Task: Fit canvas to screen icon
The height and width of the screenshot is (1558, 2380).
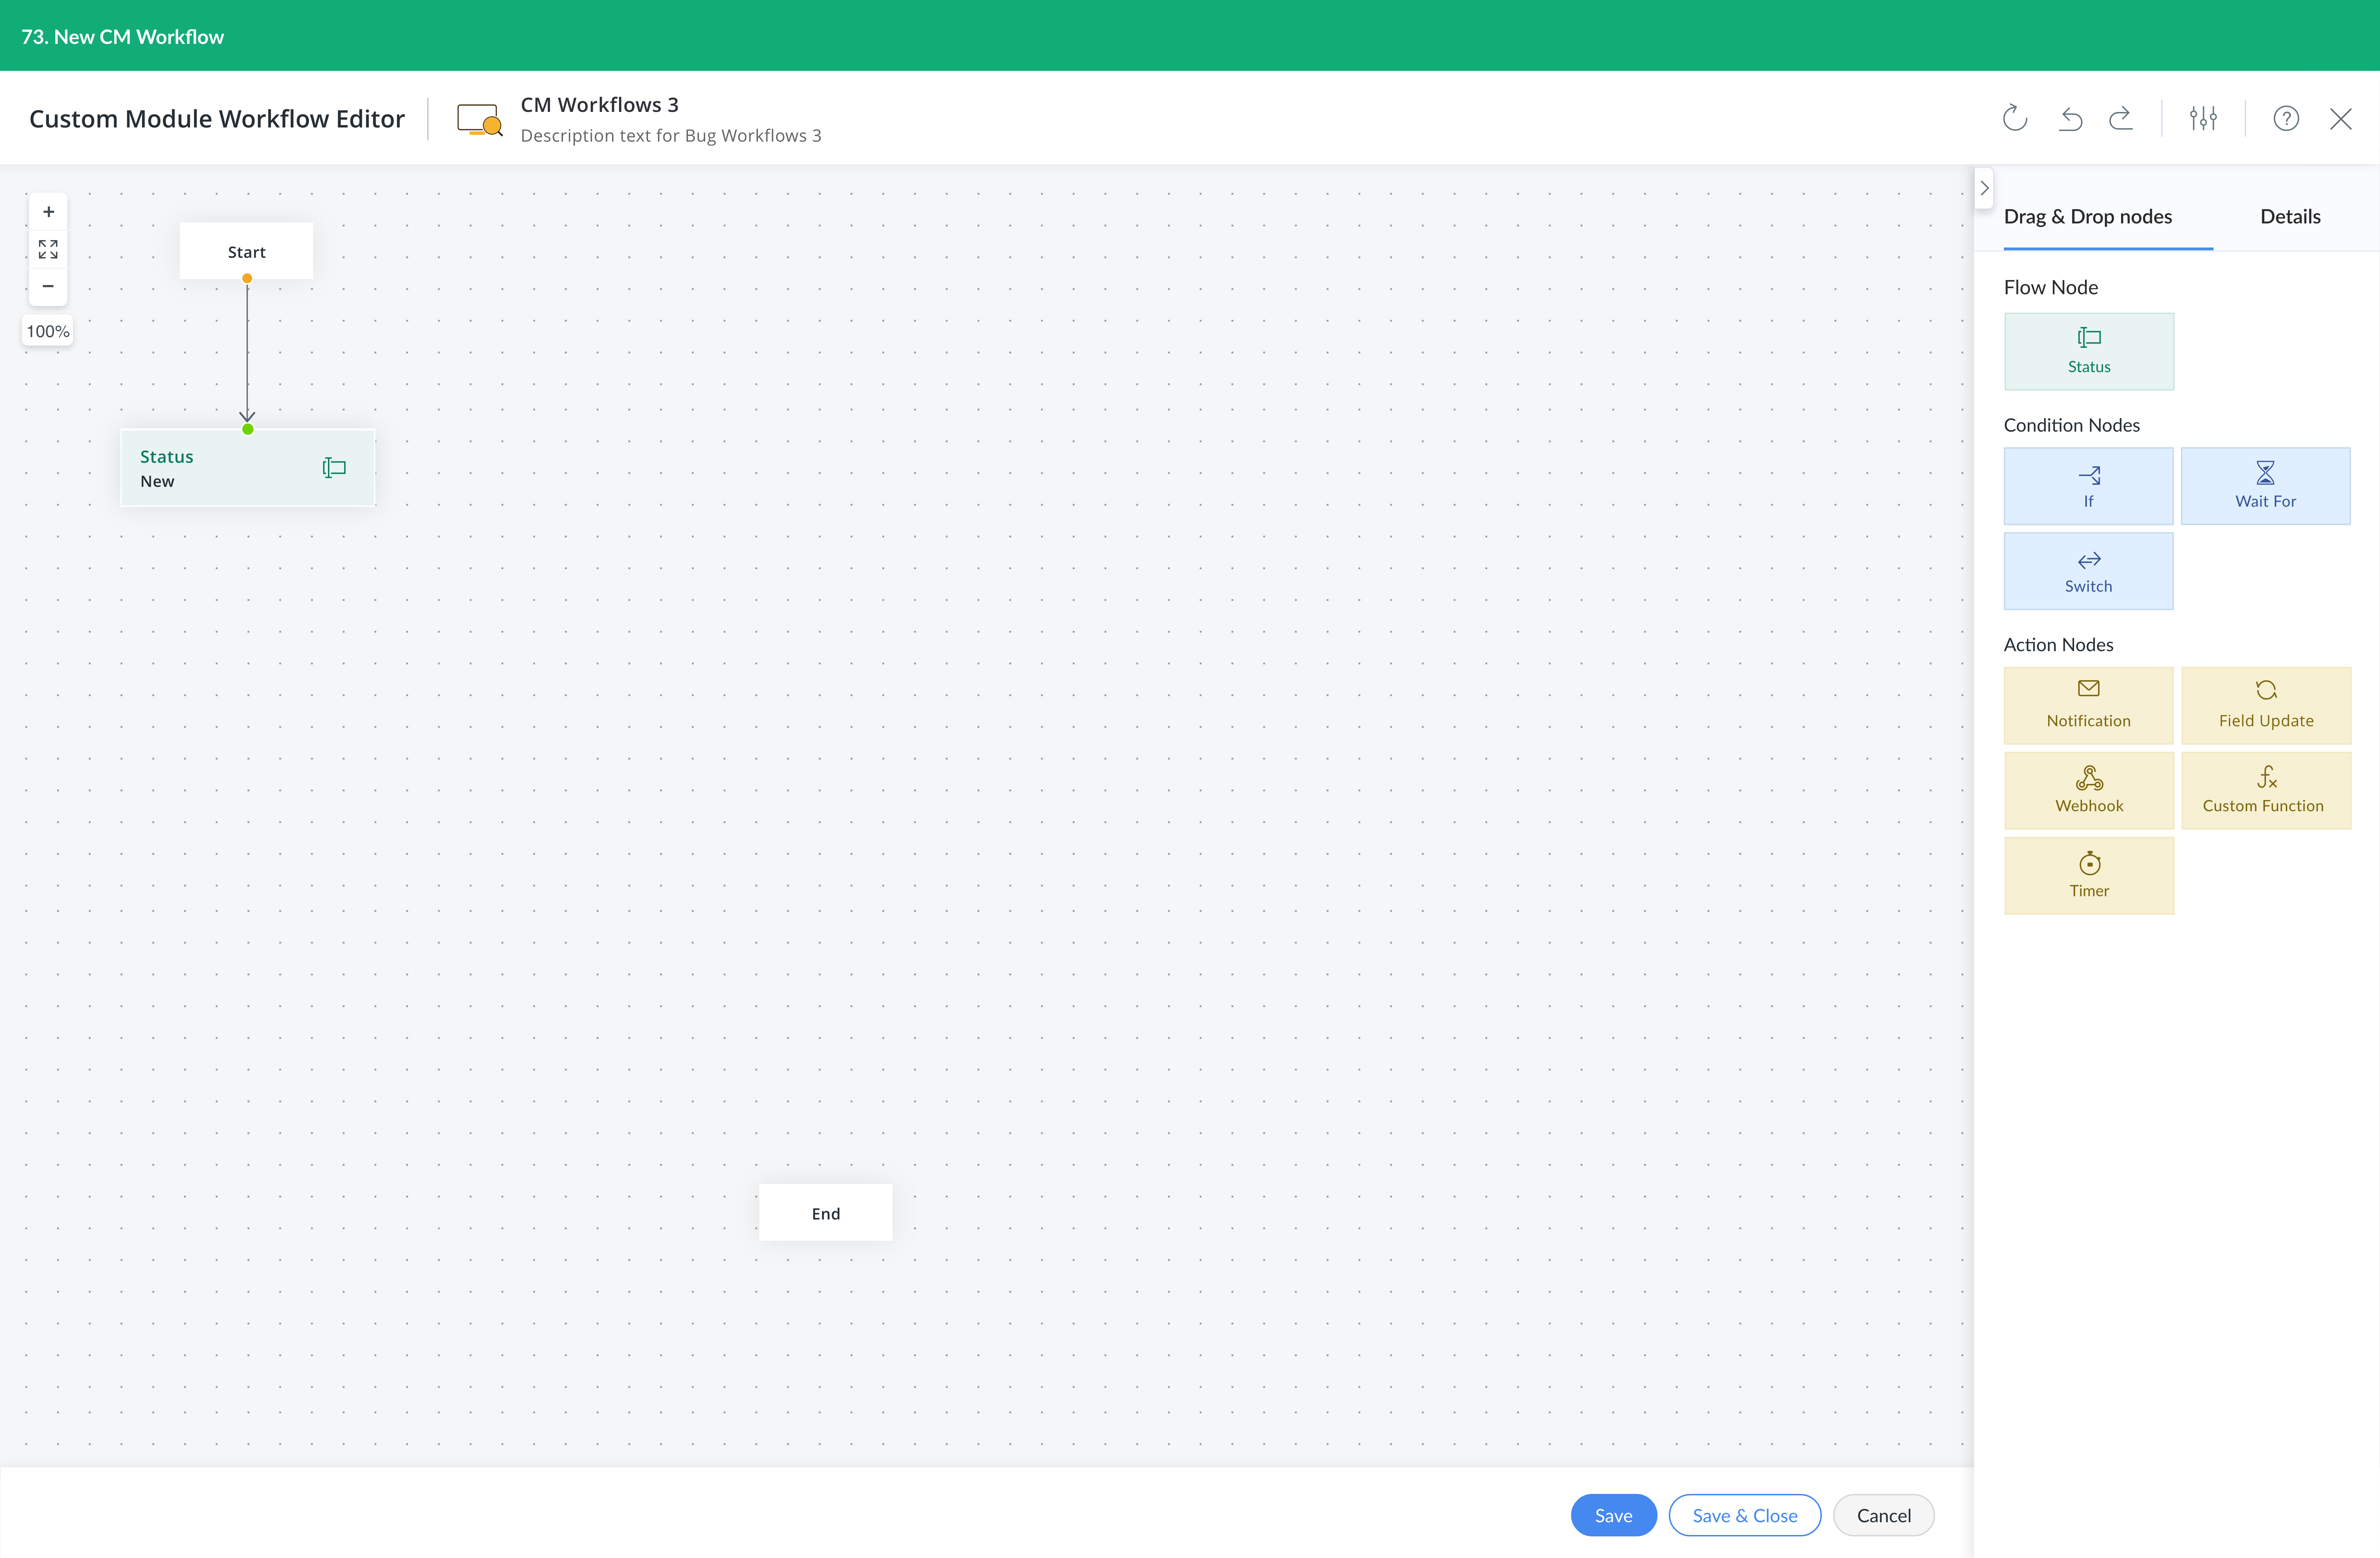Action: pyautogui.click(x=48, y=249)
